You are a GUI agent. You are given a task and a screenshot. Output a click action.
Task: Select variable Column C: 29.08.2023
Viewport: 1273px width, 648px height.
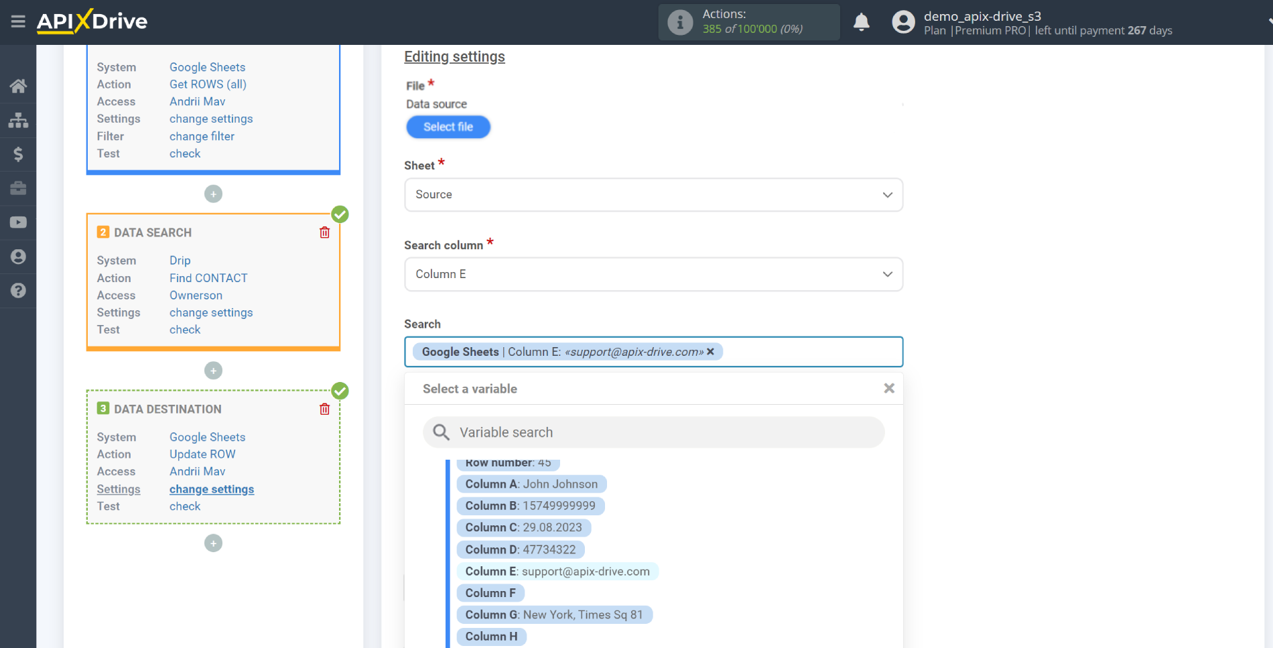point(524,527)
